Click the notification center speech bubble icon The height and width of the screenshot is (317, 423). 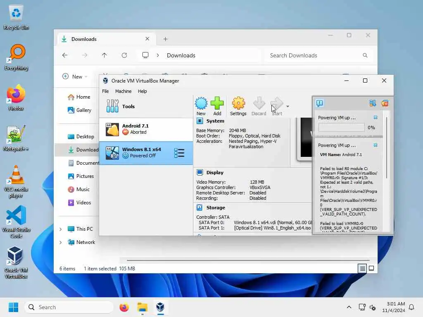[x=320, y=103]
